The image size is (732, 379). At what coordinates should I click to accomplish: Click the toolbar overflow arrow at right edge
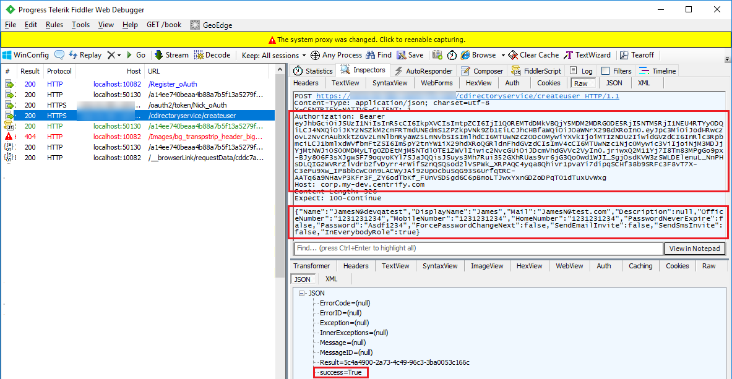click(x=727, y=59)
